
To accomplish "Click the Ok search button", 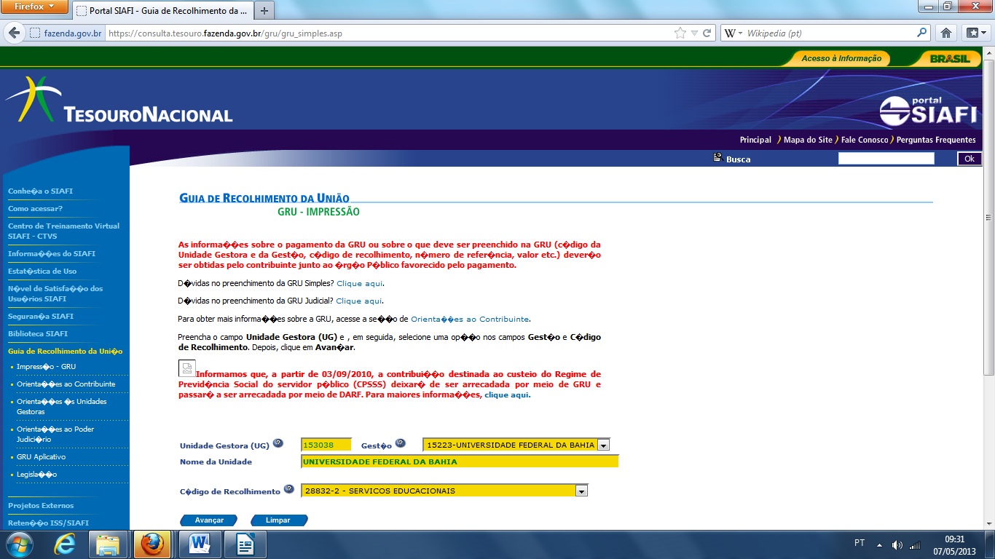I will tap(969, 159).
